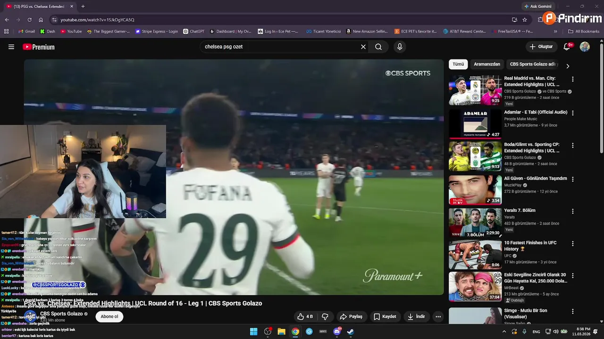604x339 pixels.
Task: Click the Paylaş share button
Action: (x=351, y=316)
